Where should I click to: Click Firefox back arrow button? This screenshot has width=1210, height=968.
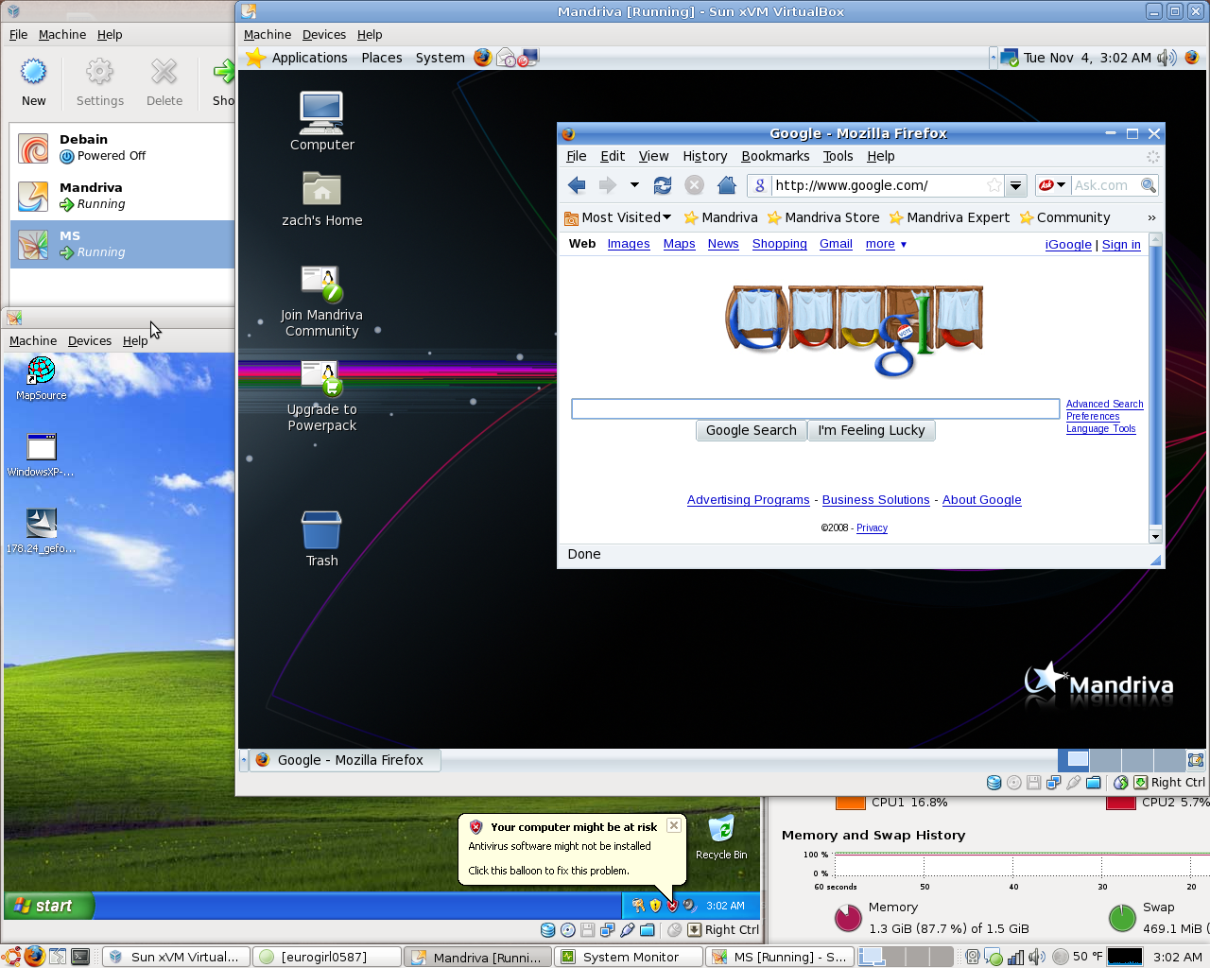577,185
